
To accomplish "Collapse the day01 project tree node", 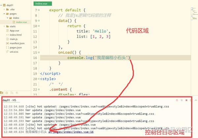I will coord(1,5).
